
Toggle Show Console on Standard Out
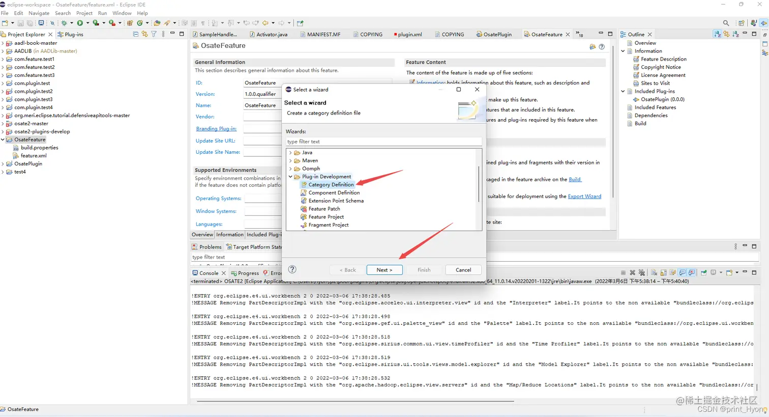click(x=682, y=272)
